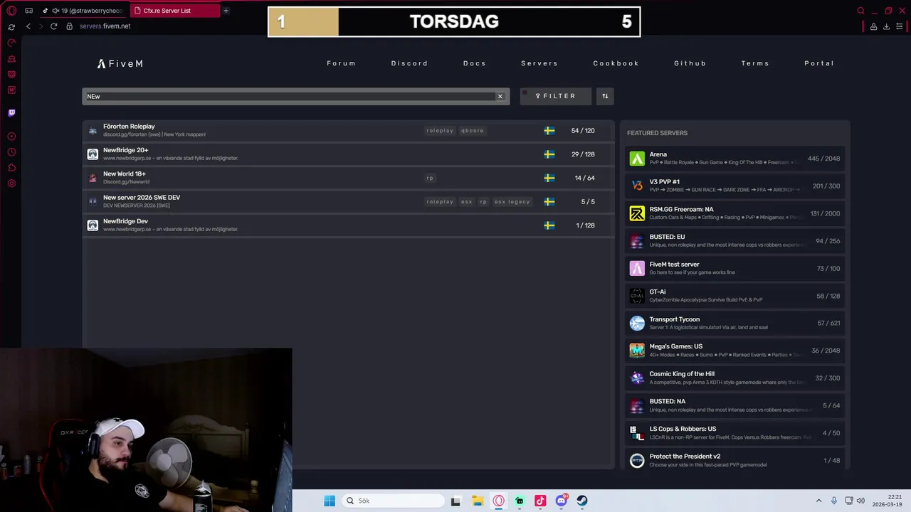Open featured server RSM.GG Freeroam: NA
The width and height of the screenshot is (911, 512).
click(734, 213)
